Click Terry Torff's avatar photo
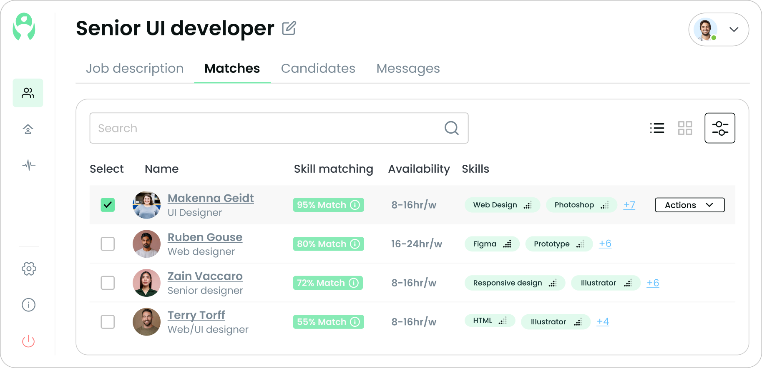Image resolution: width=762 pixels, height=368 pixels. (146, 322)
